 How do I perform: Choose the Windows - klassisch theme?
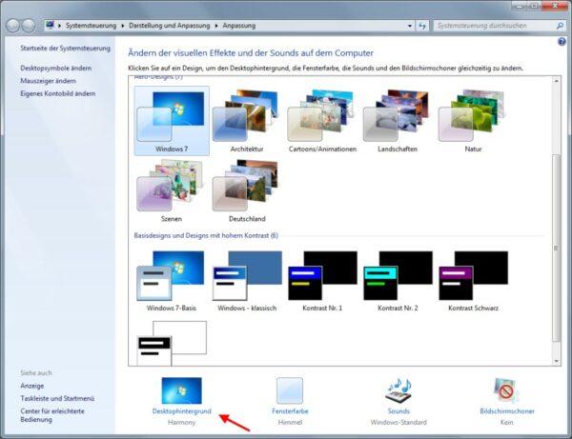pos(247,281)
